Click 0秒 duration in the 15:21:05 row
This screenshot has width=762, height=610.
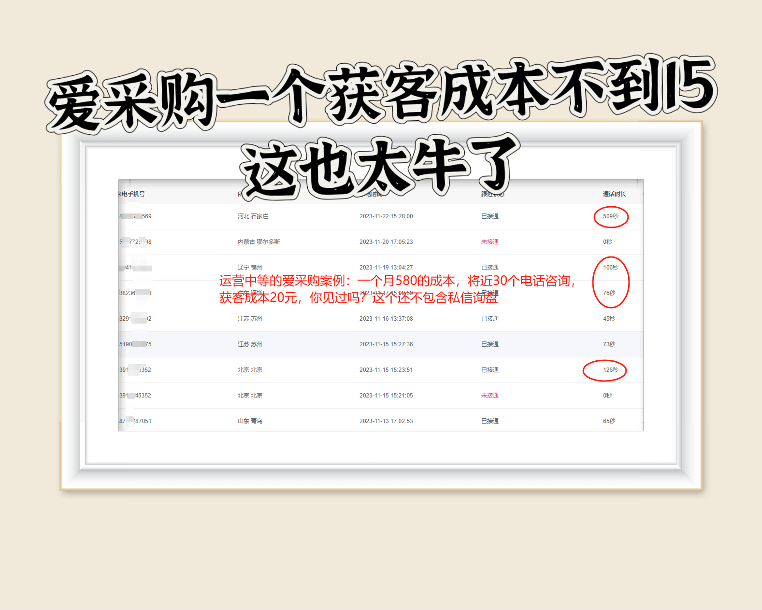pyautogui.click(x=607, y=396)
